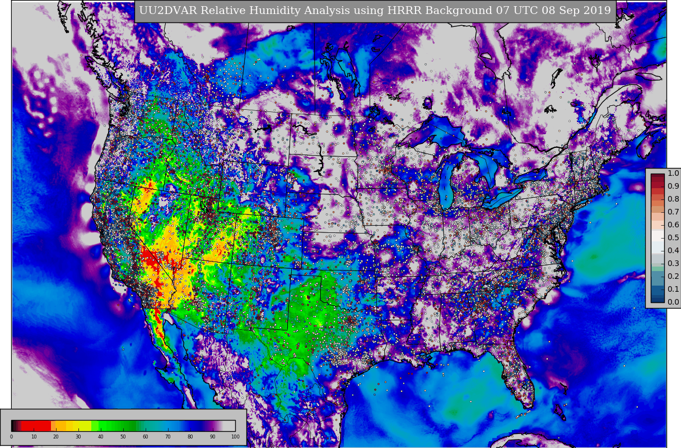Select the 0.7 label on right colorbar
Viewport: 681px width, 448px height.
coord(673,212)
